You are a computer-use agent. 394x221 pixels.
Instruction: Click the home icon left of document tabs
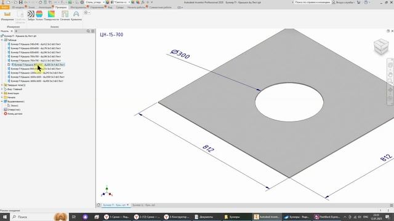tap(98, 205)
